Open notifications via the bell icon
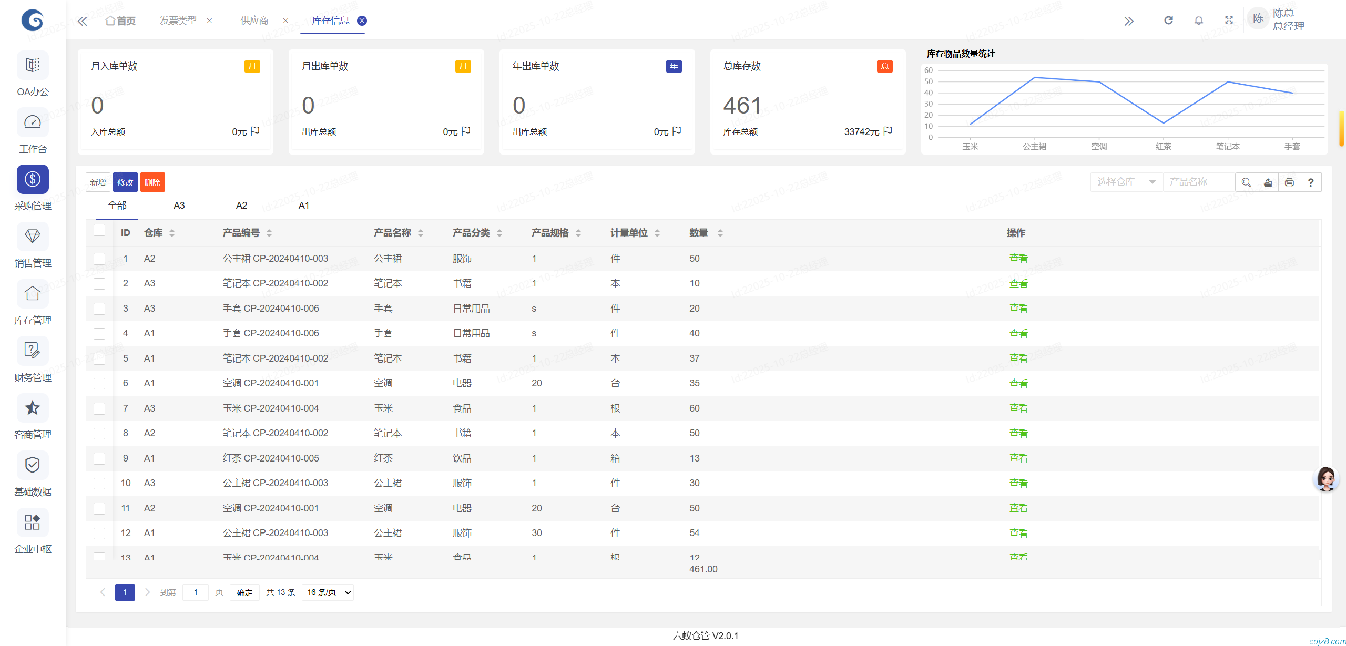 [1199, 20]
